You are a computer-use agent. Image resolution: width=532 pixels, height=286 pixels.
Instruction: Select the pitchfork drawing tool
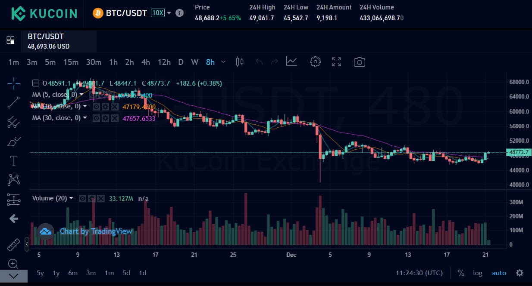(x=14, y=122)
